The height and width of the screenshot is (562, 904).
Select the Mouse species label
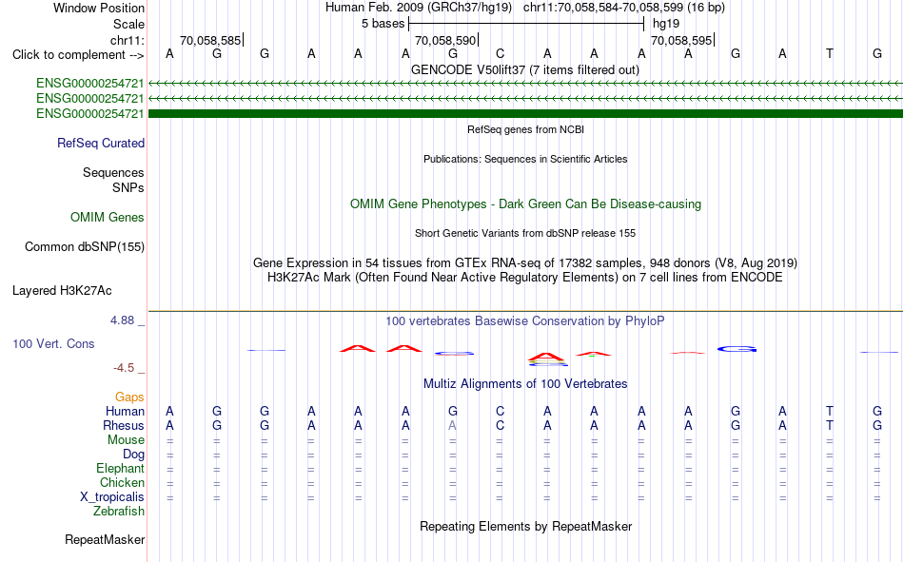click(x=126, y=439)
